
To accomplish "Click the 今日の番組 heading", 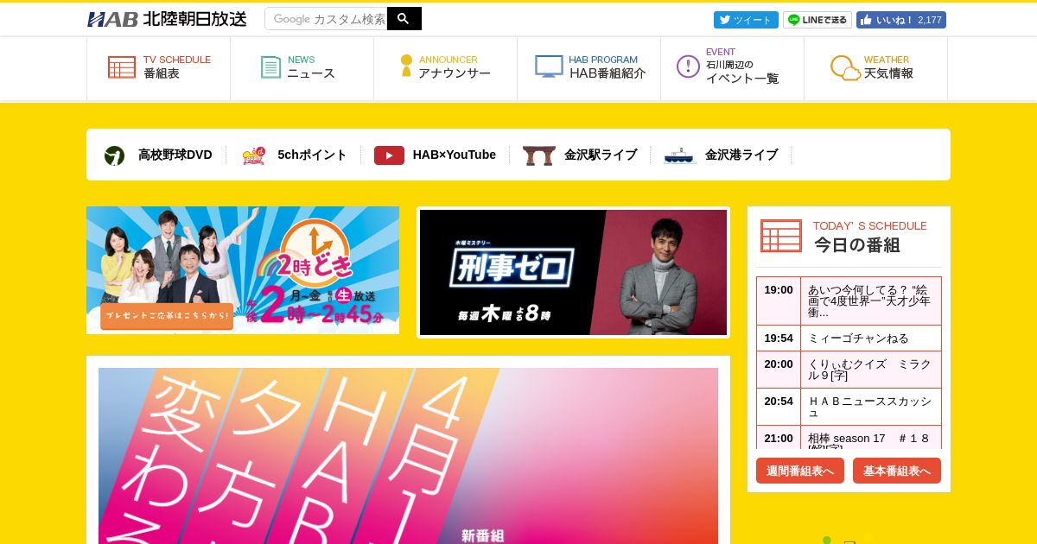I will (x=857, y=245).
